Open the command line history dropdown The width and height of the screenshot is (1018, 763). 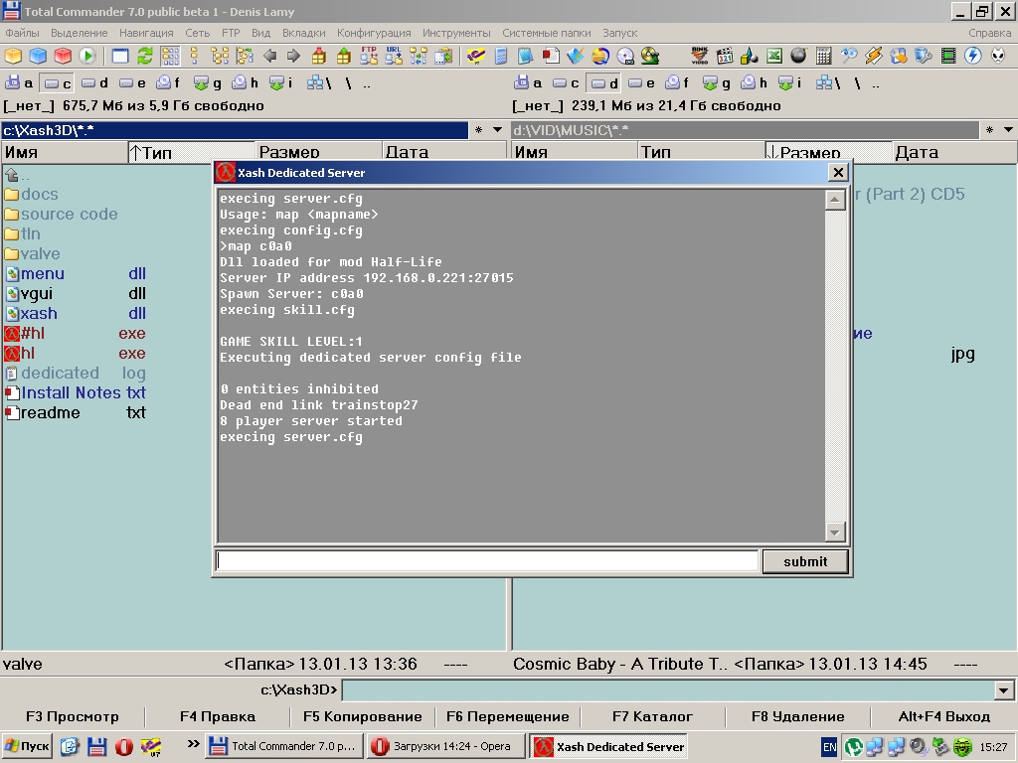pos(1004,689)
